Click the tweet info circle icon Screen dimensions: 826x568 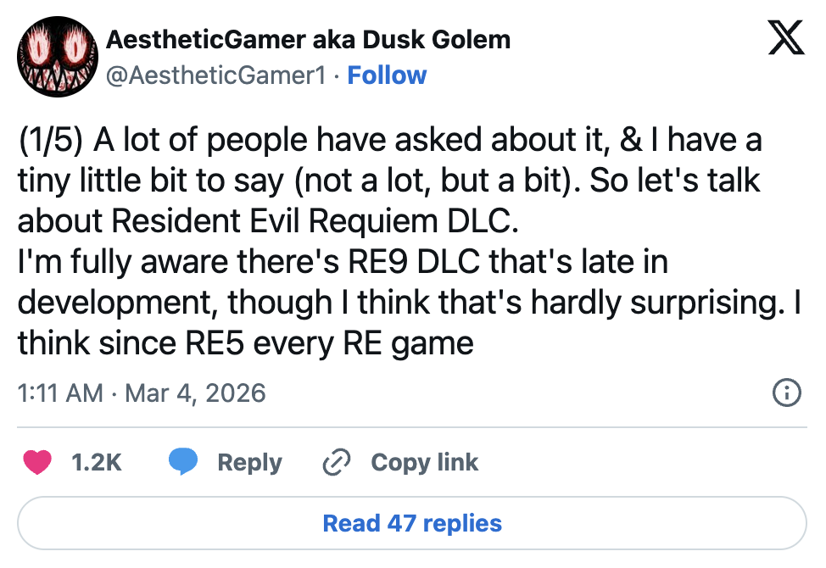tap(786, 393)
